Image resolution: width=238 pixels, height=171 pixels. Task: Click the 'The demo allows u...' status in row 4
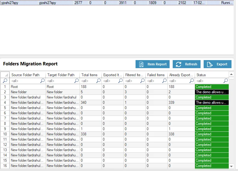click(x=212, y=103)
